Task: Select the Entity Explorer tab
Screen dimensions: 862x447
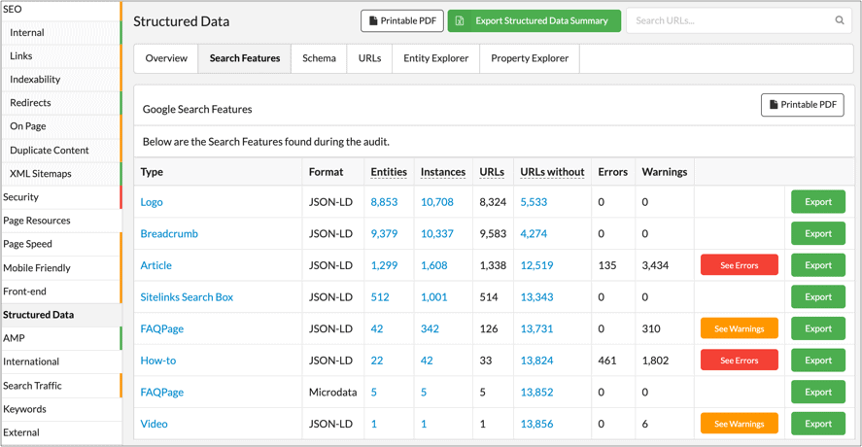Action: coord(435,58)
